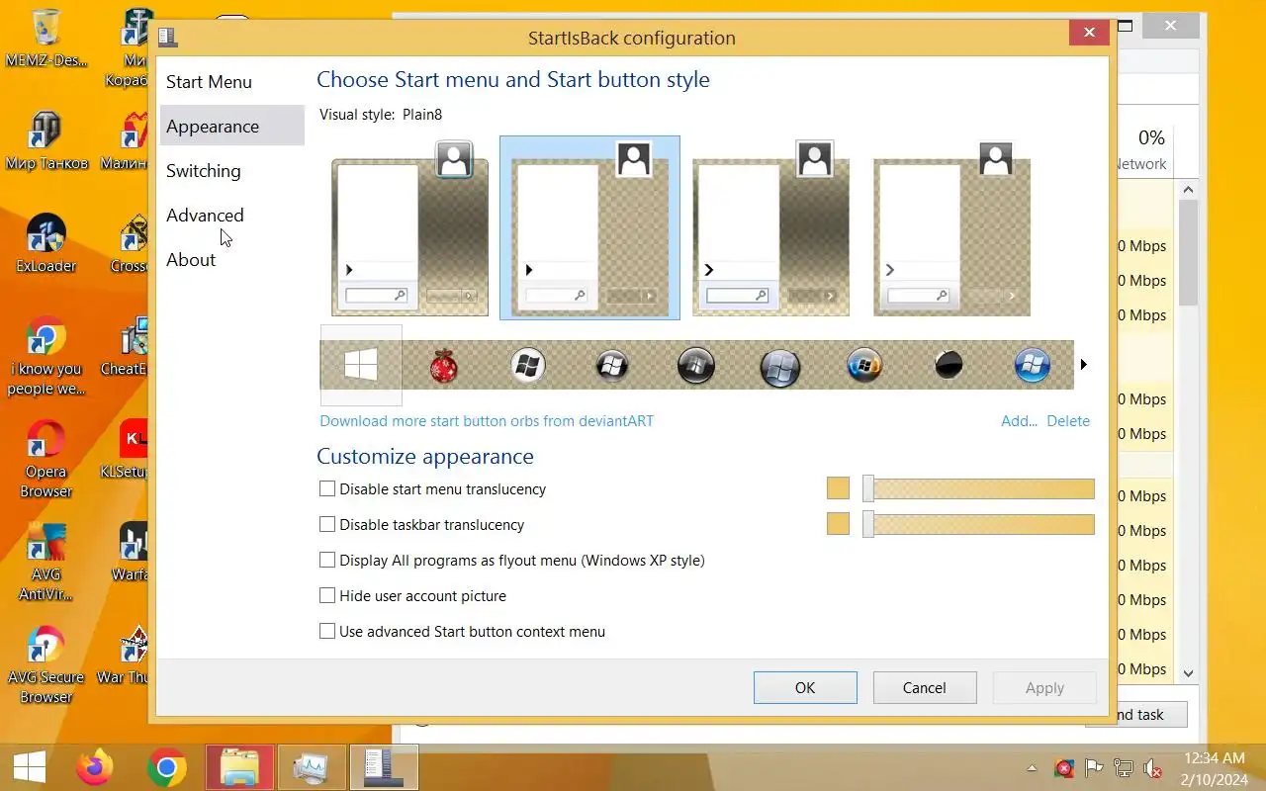Open taskbar color swatch
Image resolution: width=1266 pixels, height=791 pixels.
click(838, 524)
